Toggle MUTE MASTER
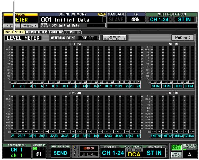This screenshot has height=160, width=199. (x=176, y=155)
